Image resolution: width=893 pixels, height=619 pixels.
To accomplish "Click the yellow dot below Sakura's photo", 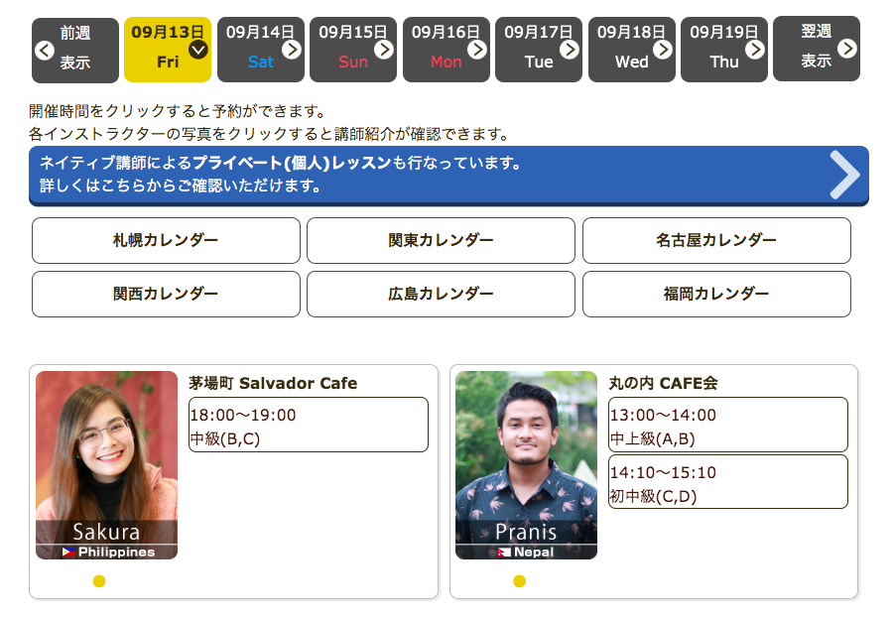I will (99, 581).
